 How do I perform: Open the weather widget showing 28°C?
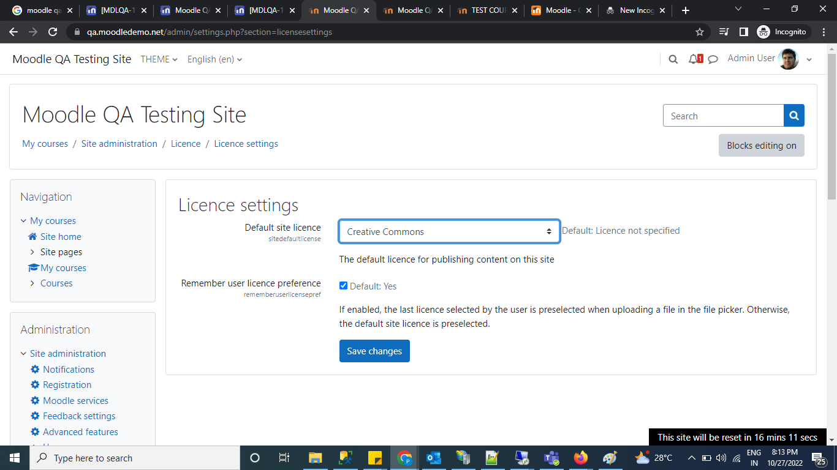pyautogui.click(x=654, y=458)
